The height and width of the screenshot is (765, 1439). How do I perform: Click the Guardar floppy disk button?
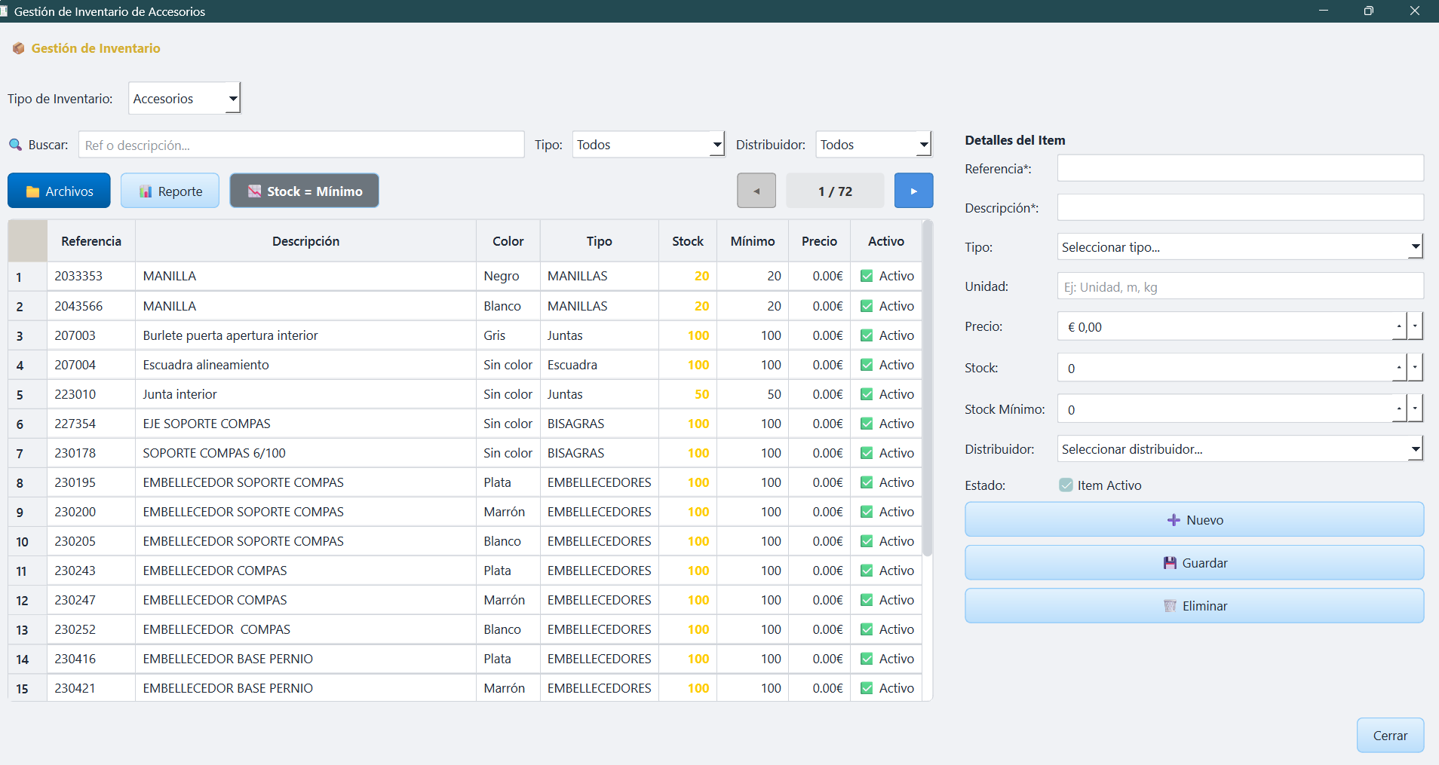click(x=1194, y=563)
